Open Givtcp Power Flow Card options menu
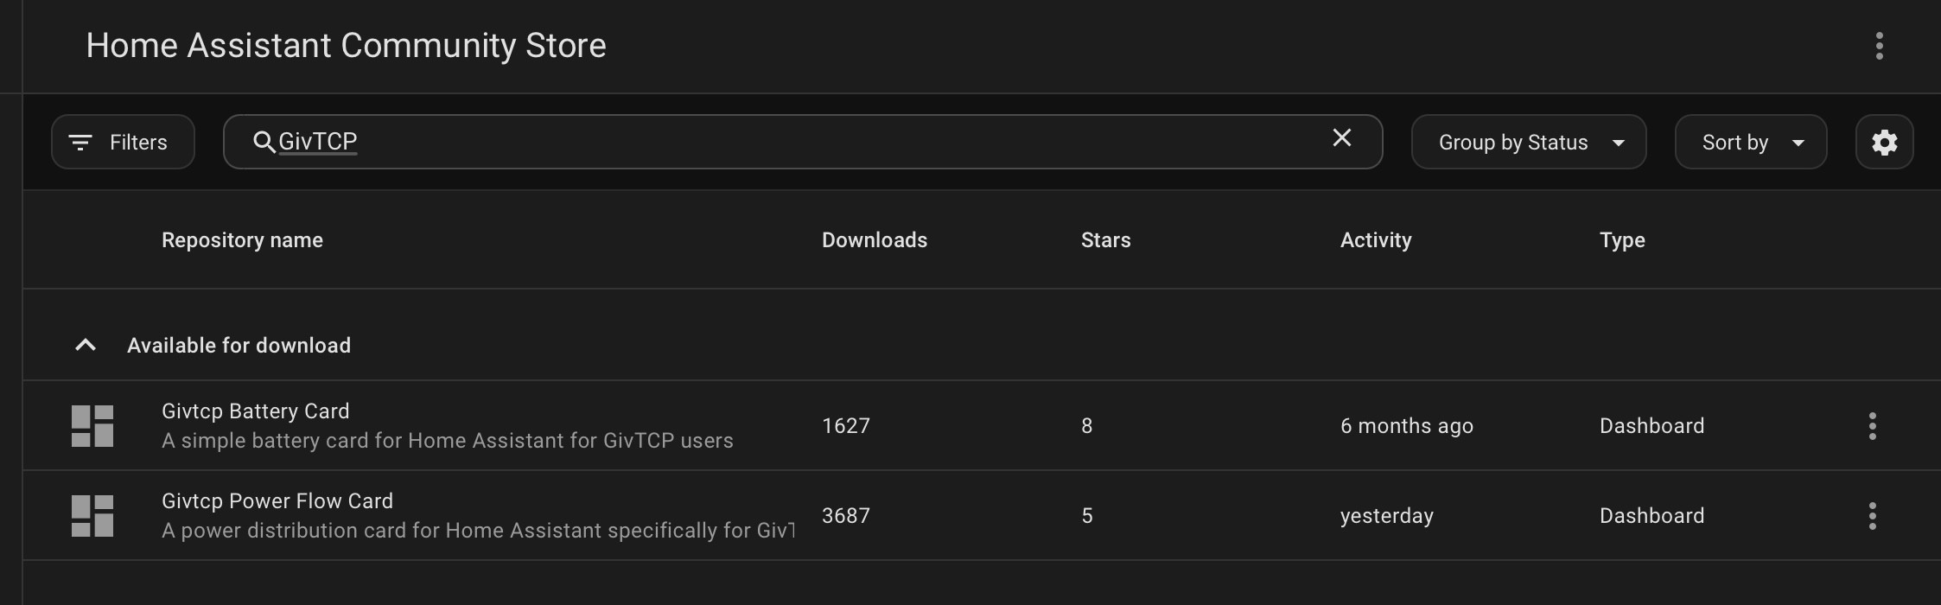The width and height of the screenshot is (1941, 605). [1872, 516]
